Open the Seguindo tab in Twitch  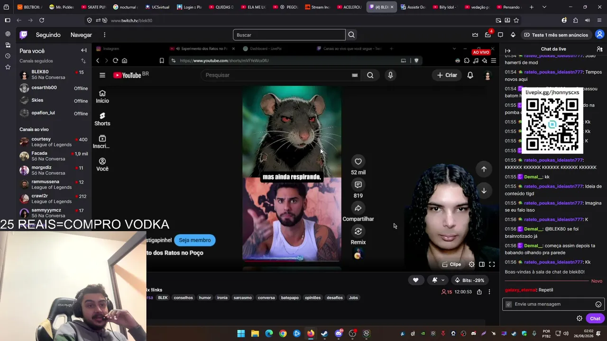click(48, 35)
